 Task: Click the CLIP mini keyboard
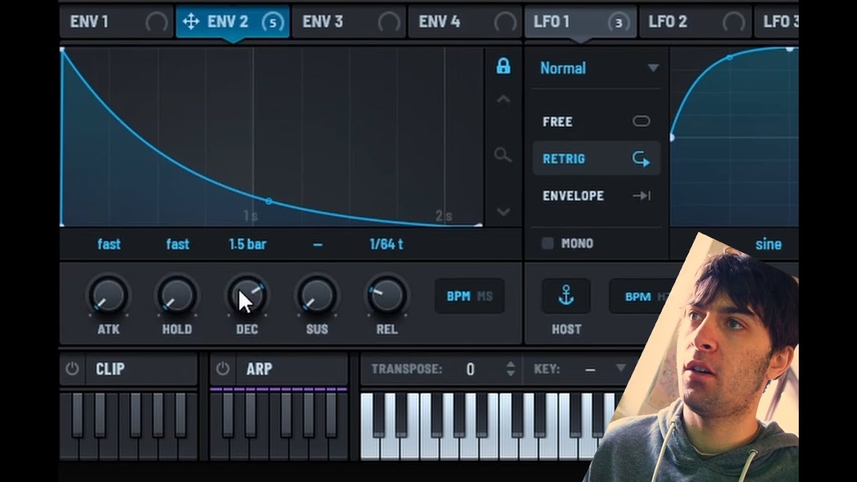tap(129, 426)
